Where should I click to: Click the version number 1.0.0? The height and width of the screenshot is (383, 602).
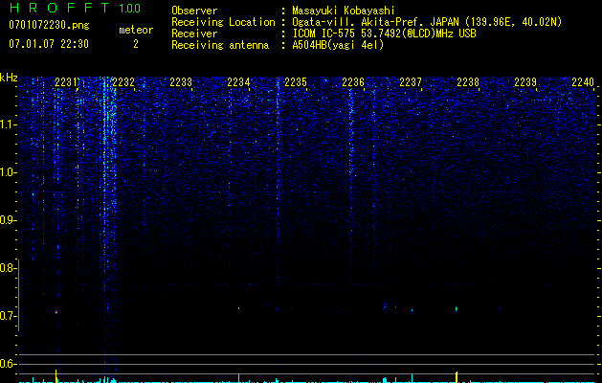(x=130, y=8)
